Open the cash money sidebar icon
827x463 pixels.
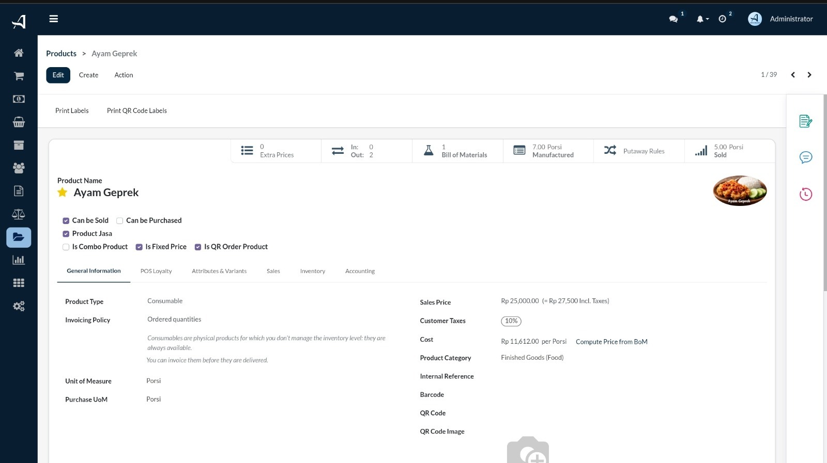pos(19,99)
